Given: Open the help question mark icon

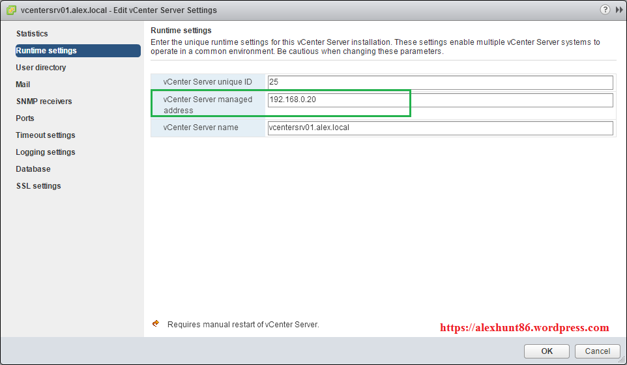Looking at the screenshot, I should (605, 10).
